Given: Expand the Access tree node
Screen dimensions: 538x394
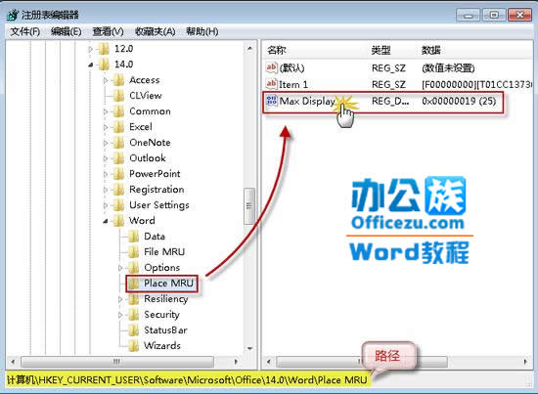Looking at the screenshot, I should (x=106, y=80).
